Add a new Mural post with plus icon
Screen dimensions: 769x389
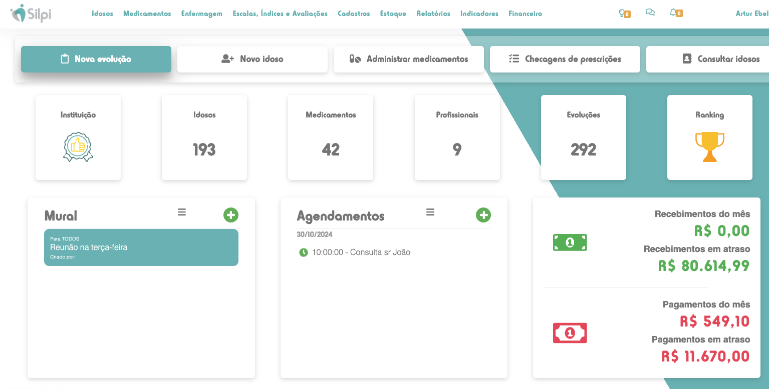(231, 215)
